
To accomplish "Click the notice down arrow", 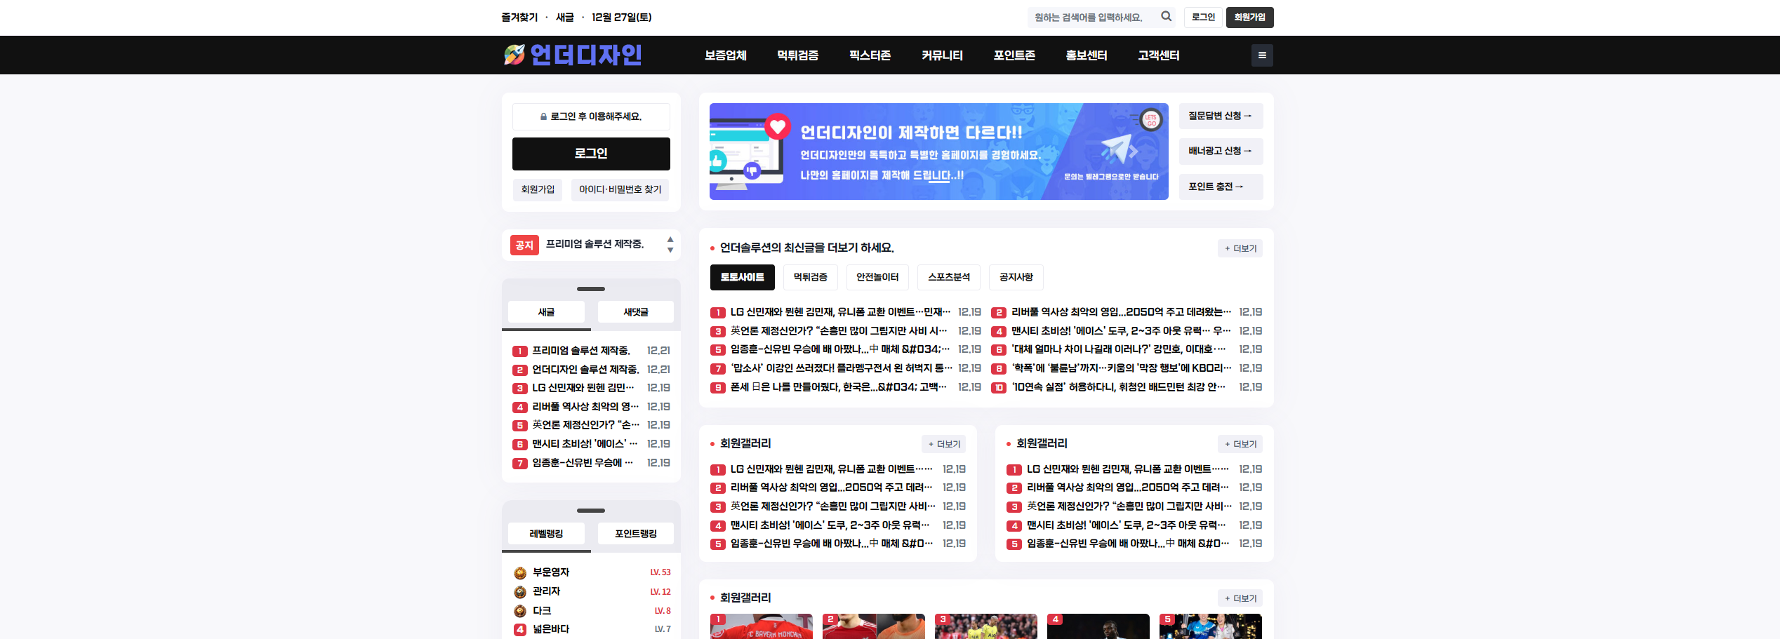I will (x=670, y=250).
